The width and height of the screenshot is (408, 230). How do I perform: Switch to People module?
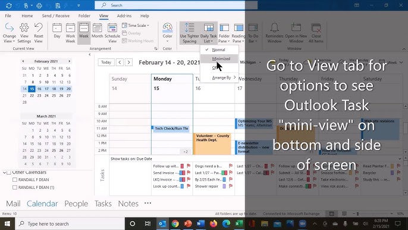(x=76, y=203)
